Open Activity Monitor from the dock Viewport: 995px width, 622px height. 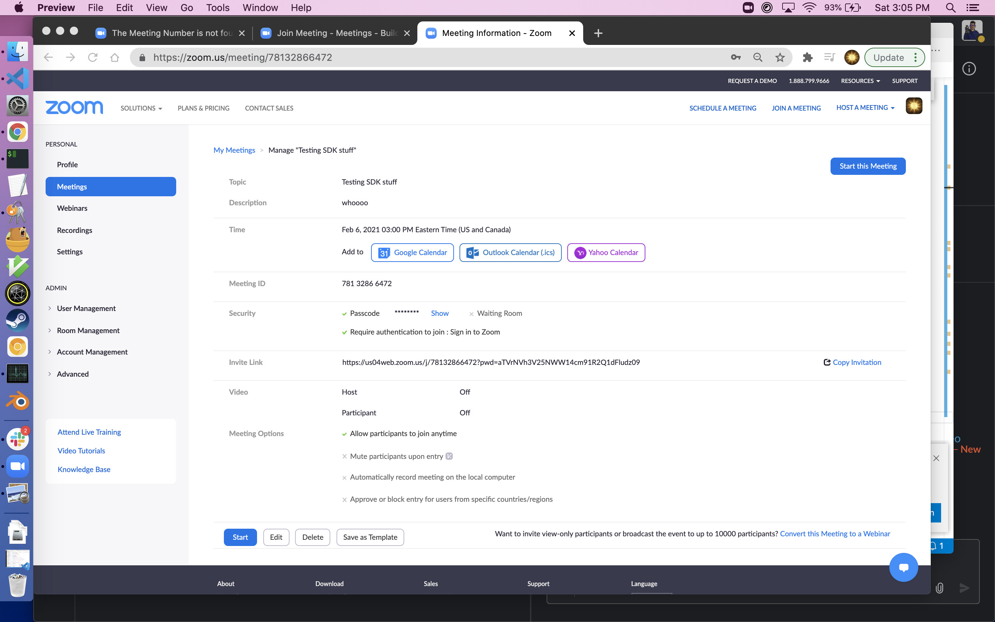[x=17, y=374]
